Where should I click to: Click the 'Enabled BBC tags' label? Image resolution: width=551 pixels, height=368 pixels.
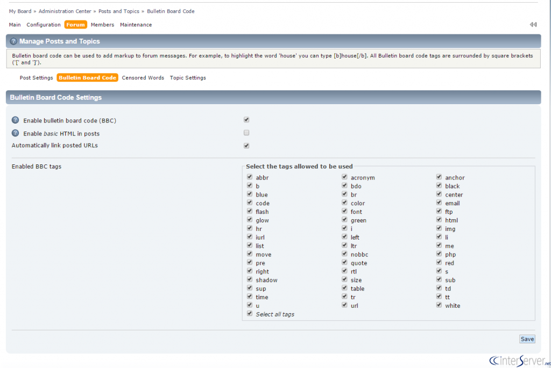(x=37, y=167)
